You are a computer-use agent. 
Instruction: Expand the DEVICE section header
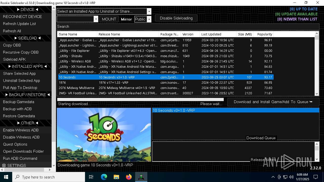[x=27, y=10]
